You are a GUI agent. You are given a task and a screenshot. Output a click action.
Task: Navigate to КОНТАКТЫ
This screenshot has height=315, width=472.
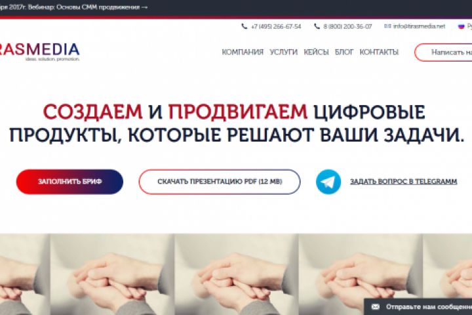(379, 52)
